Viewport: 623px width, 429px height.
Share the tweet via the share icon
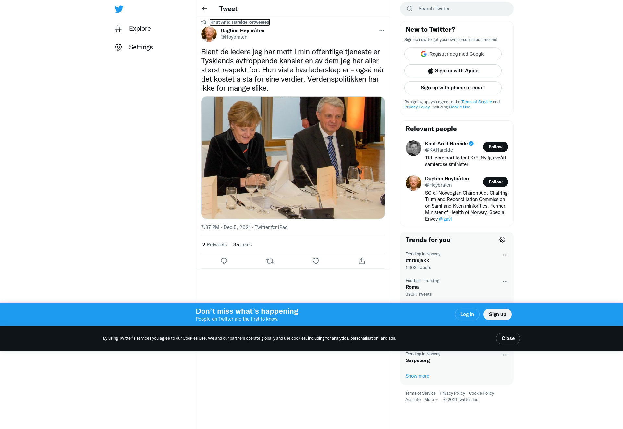(362, 261)
